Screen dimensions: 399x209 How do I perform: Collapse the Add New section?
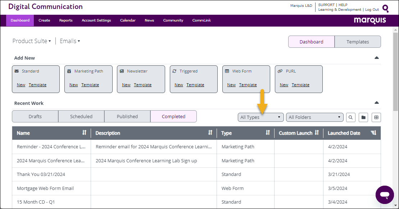377,58
